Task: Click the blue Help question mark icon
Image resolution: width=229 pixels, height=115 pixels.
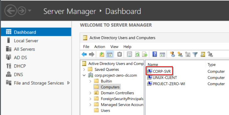Action: pyautogui.click(x=155, y=54)
